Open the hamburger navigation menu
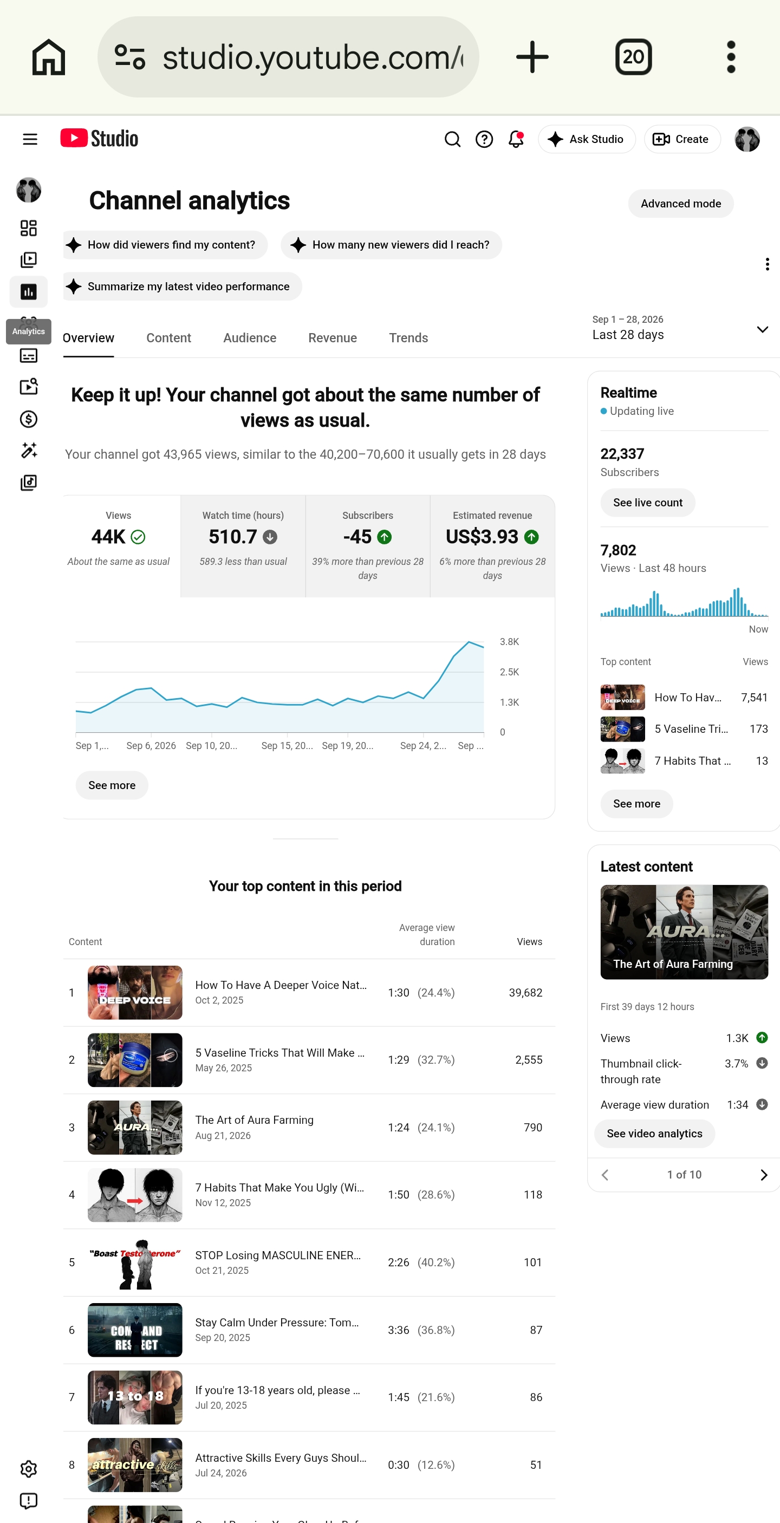Viewport: 780px width, 1523px height. pyautogui.click(x=30, y=140)
